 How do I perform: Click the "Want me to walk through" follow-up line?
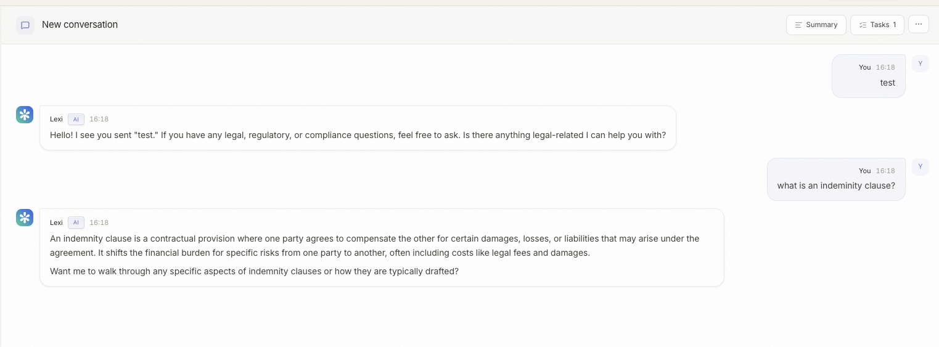coord(254,271)
